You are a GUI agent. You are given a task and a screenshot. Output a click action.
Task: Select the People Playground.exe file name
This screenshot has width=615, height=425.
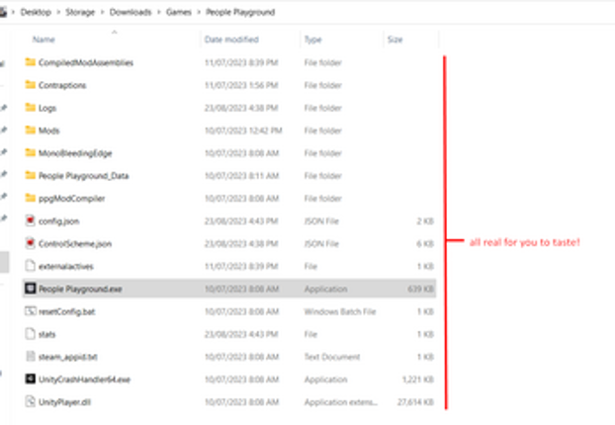(80, 290)
